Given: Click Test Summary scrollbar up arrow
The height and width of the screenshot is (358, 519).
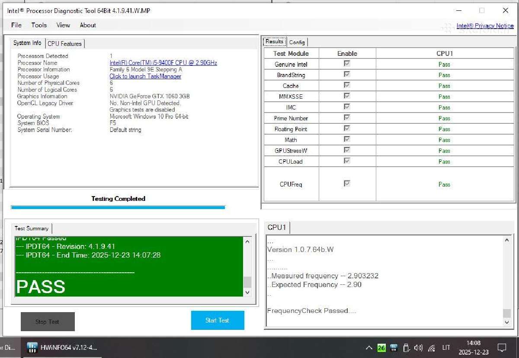Looking at the screenshot, I should [247, 242].
